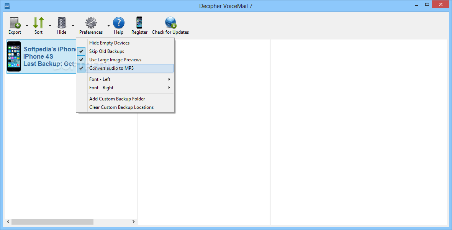The image size is (452, 230).
Task: Toggle Skip Old Backups option
Action: 125,51
